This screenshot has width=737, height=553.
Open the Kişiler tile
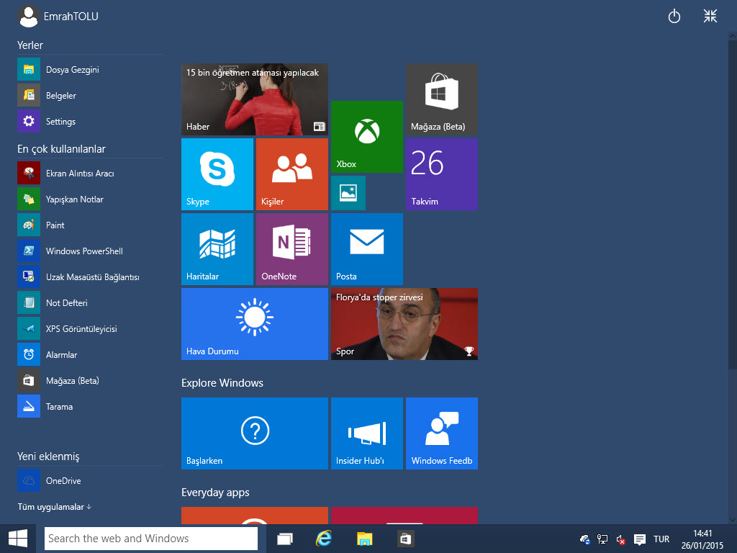pos(292,174)
